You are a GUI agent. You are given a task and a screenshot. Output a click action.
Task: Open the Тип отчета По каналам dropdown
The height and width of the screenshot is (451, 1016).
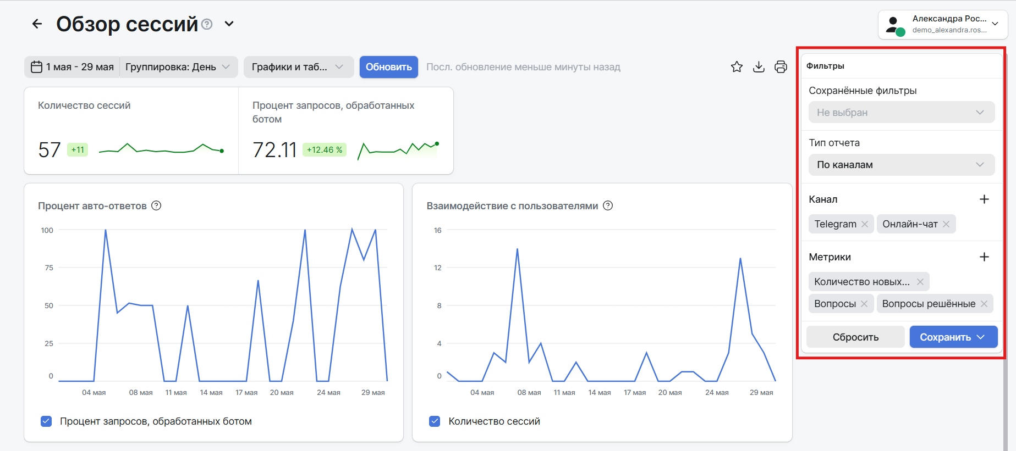click(x=902, y=165)
